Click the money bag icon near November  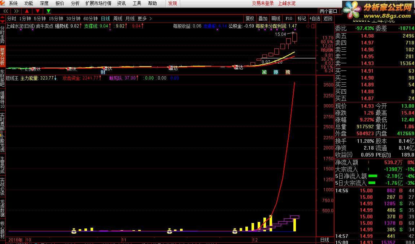[x=169, y=231]
